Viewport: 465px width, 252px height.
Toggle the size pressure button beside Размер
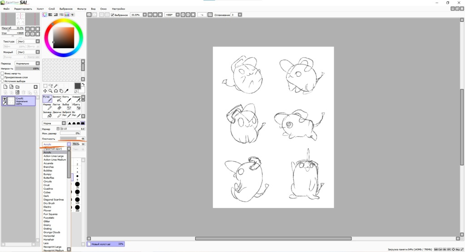[x=58, y=128]
